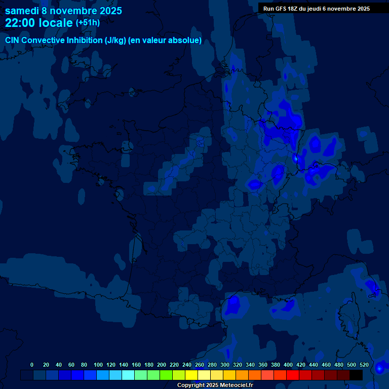Viewport: 389px width, 389px height.
Task: Select the cyan swatch below label 140
Action: pos(128,375)
